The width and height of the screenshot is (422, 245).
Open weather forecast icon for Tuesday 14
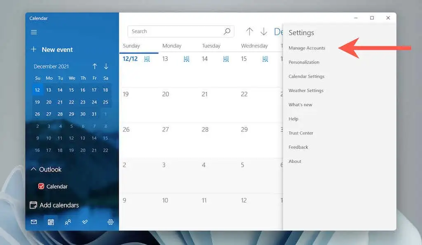[x=226, y=59]
